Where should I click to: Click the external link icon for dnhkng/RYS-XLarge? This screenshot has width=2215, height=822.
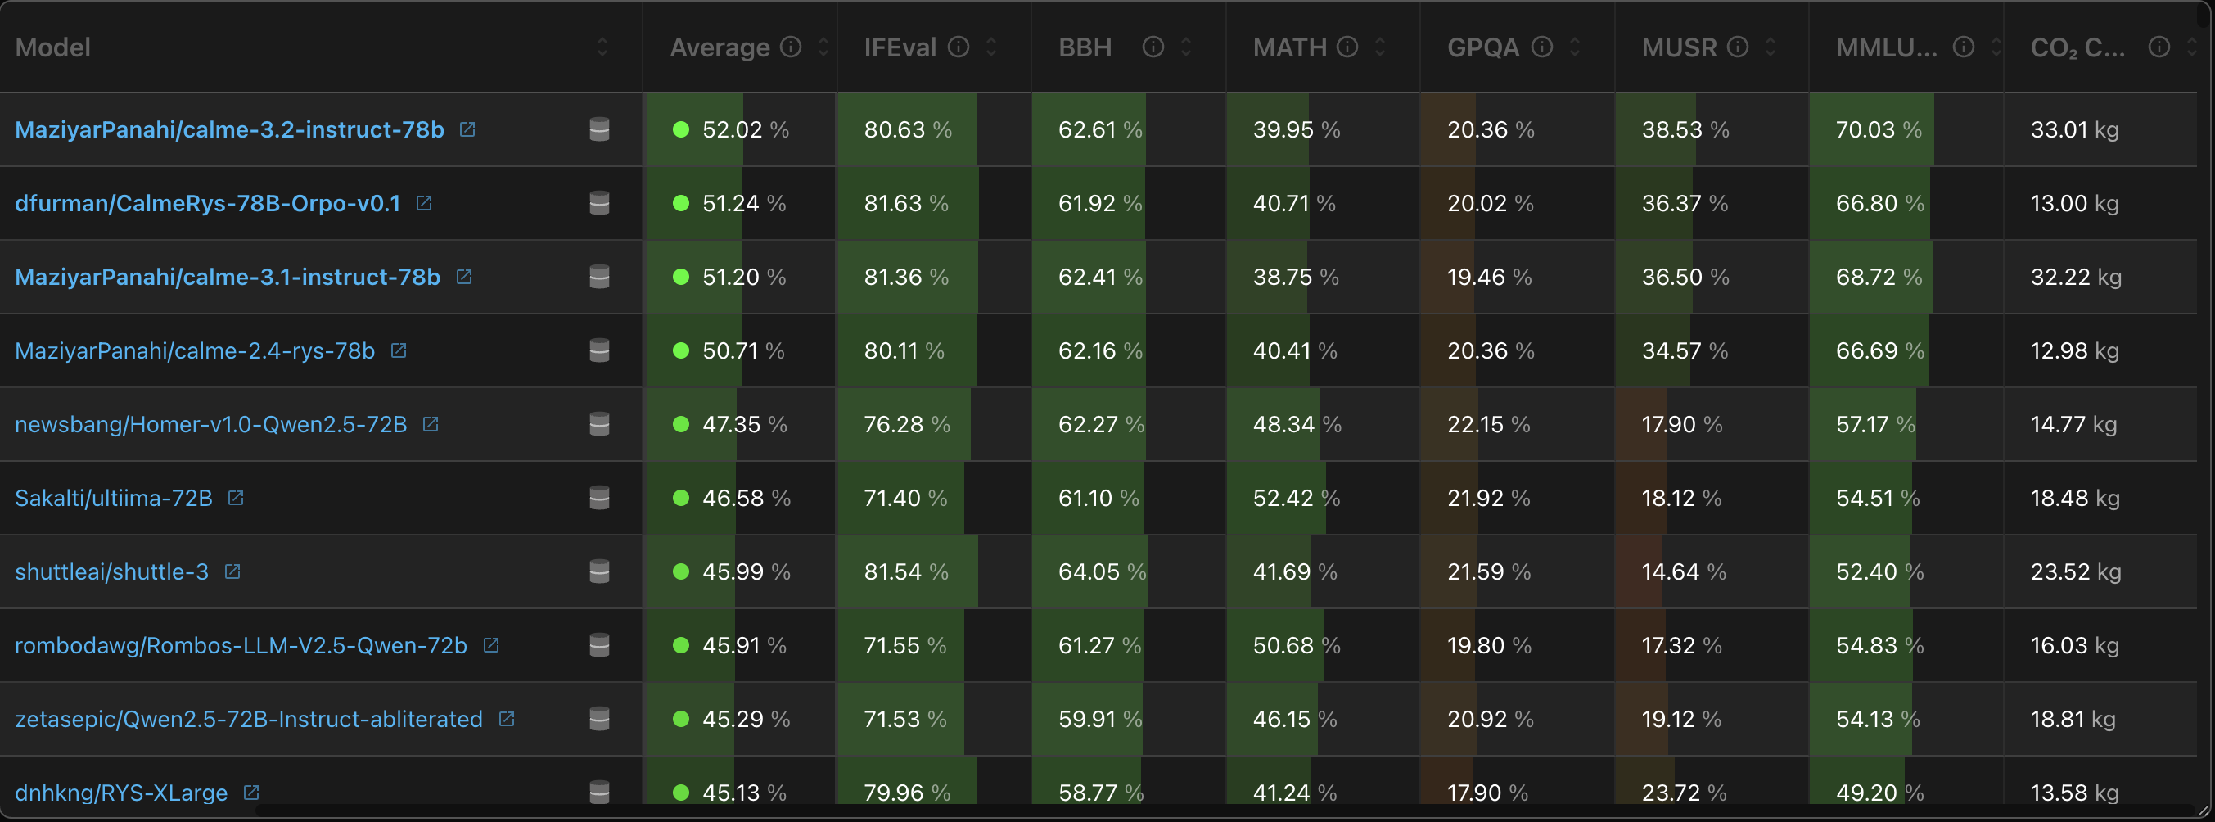pyautogui.click(x=250, y=793)
